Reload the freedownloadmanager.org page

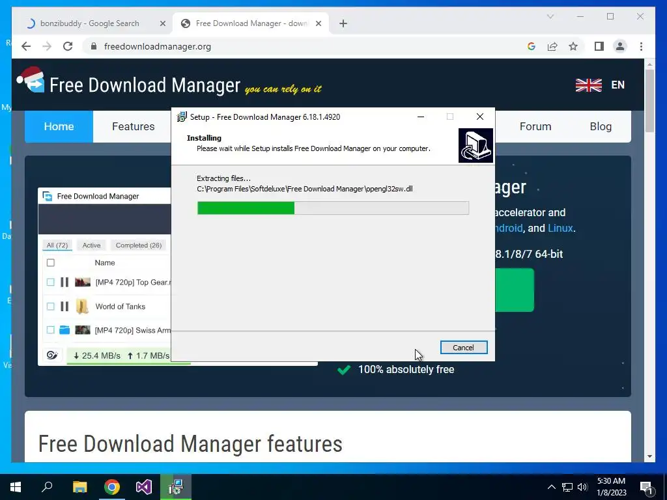click(x=68, y=46)
